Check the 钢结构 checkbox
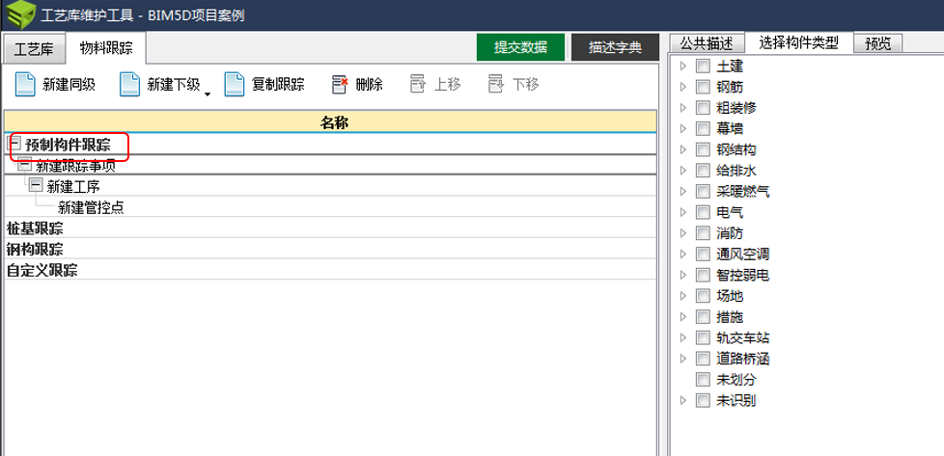Image resolution: width=944 pixels, height=456 pixels. (703, 149)
